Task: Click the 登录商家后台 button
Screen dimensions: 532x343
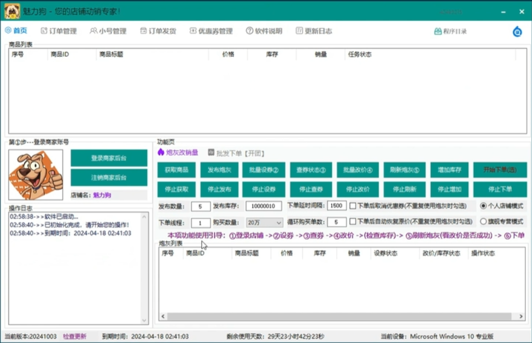Action: [109, 157]
